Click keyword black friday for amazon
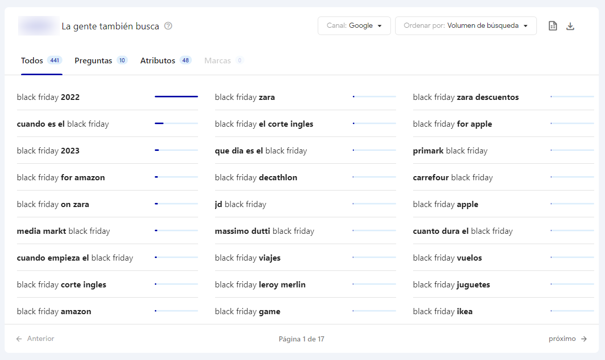Screen dimensions: 605x360 (61, 178)
